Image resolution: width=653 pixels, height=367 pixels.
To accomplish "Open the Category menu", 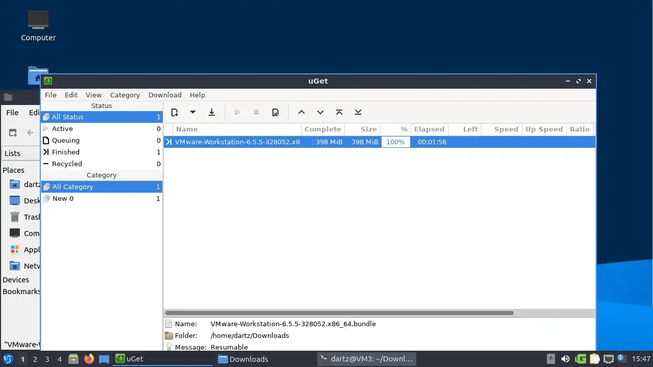I will click(x=125, y=95).
